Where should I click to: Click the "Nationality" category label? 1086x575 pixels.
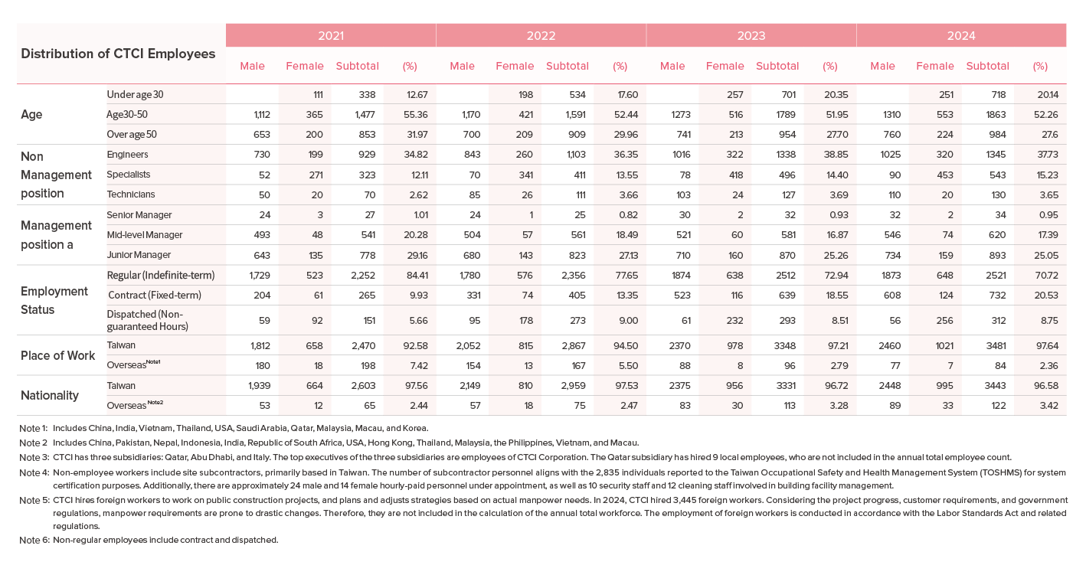click(x=50, y=395)
